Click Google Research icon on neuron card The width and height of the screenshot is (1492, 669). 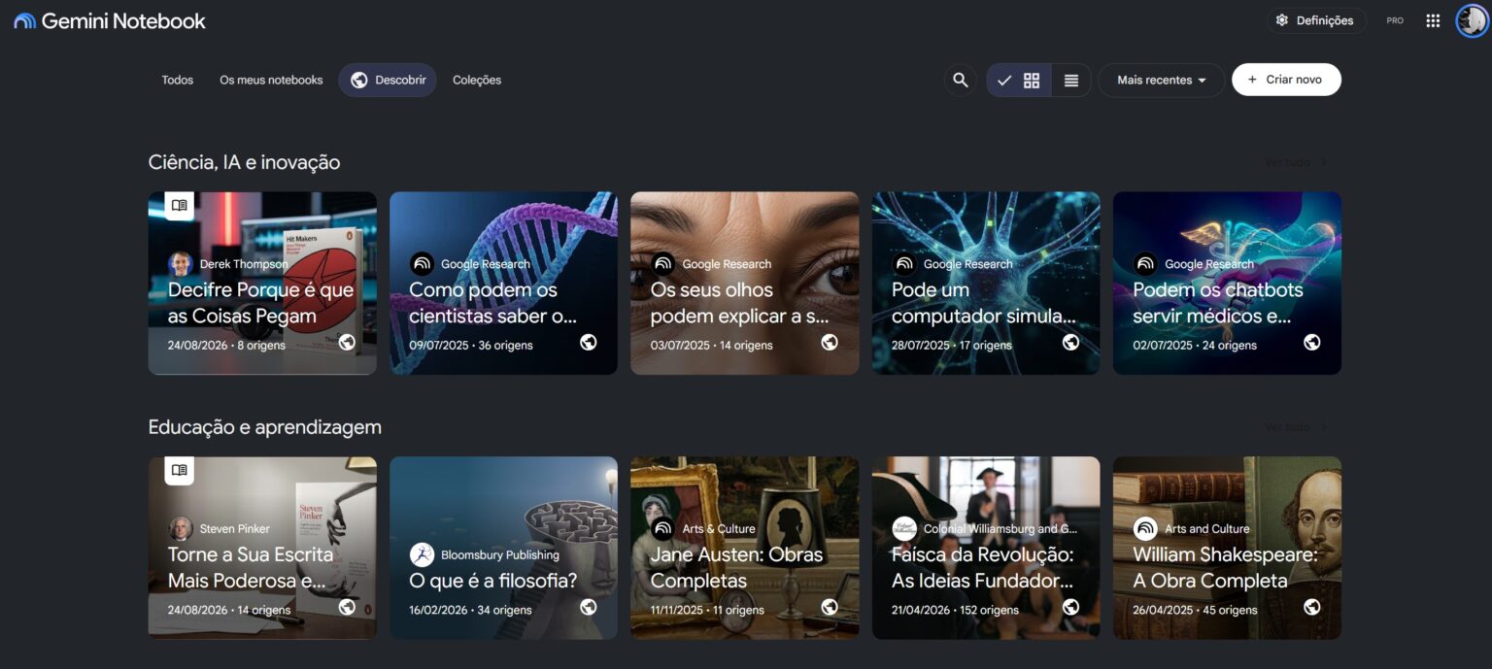tap(904, 264)
